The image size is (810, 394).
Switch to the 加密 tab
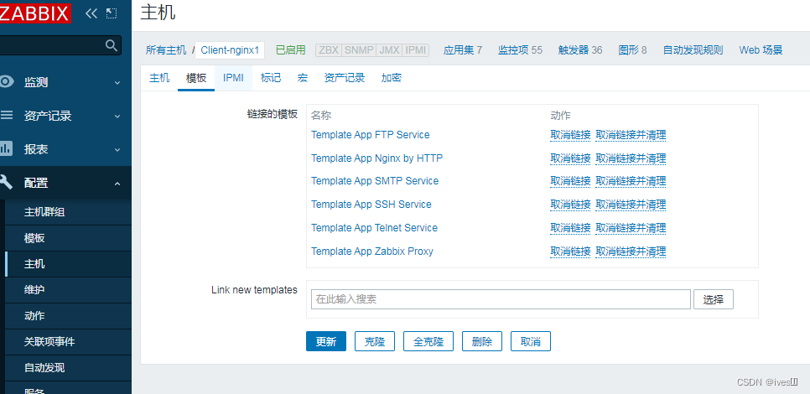391,78
